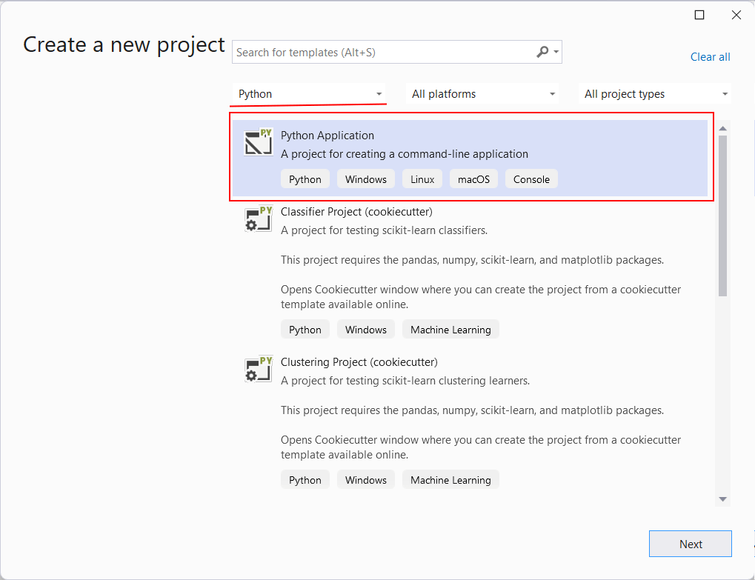Choose Clustering Project (cookiecutter) template
Image resolution: width=755 pixels, height=580 pixels.
tap(359, 362)
